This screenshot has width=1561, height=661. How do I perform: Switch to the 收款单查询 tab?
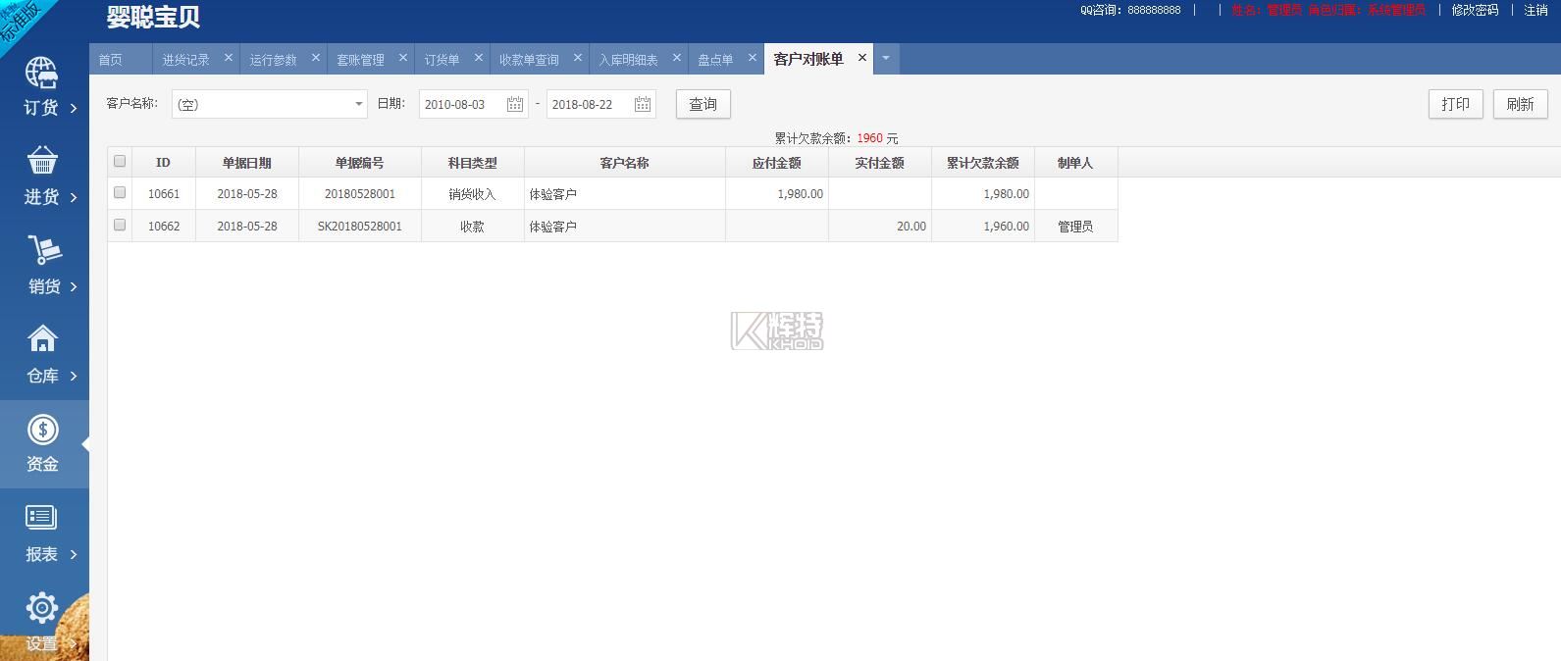click(x=529, y=60)
